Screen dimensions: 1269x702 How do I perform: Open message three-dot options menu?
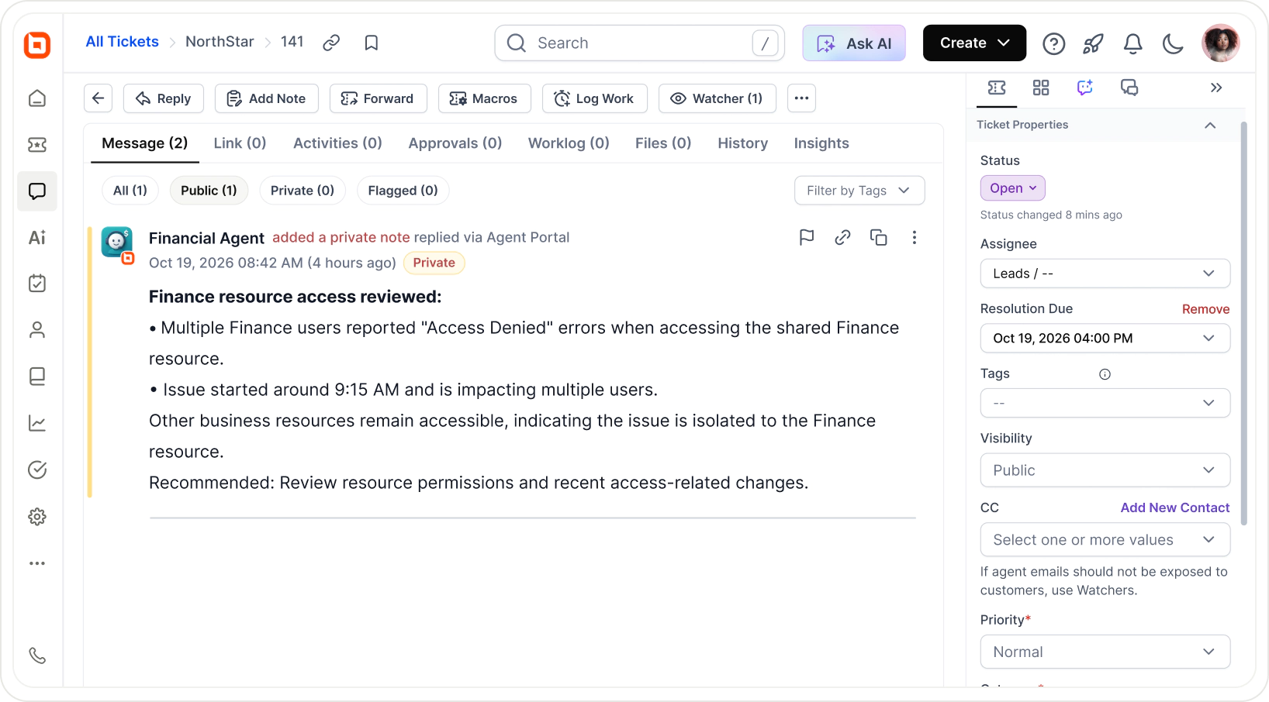tap(915, 237)
